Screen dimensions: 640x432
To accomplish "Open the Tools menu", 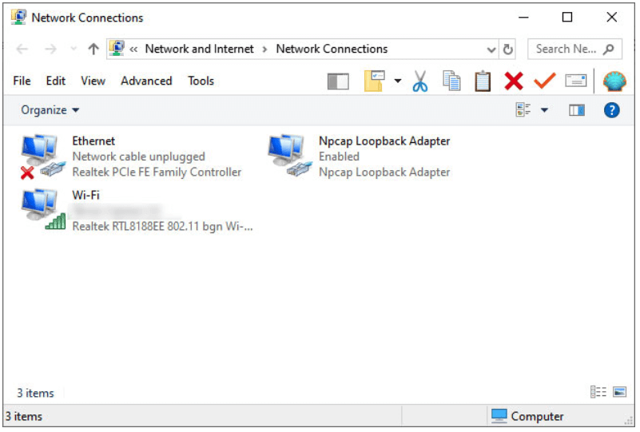I will click(x=201, y=81).
